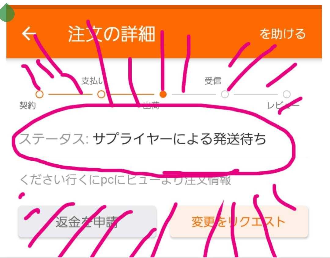The height and width of the screenshot is (258, 330).
Task: Click the PC view order info notice text
Action: [x=126, y=180]
